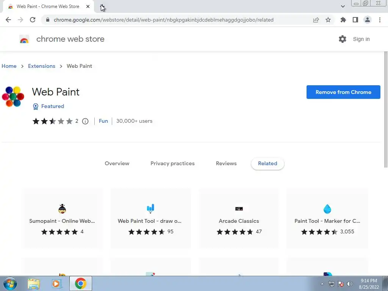Open the Fun category link
Screen dimensions: 388x291
tap(103, 121)
